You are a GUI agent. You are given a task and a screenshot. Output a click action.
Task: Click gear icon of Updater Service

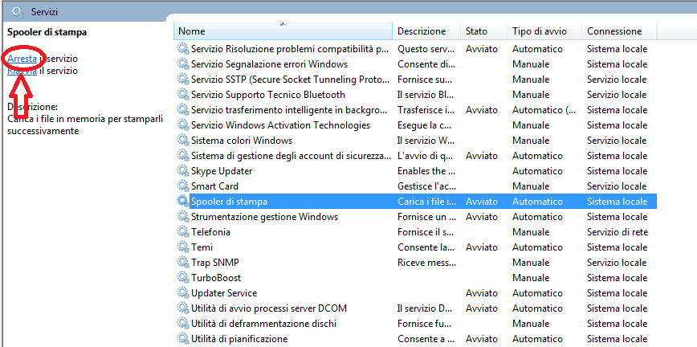[x=183, y=292]
